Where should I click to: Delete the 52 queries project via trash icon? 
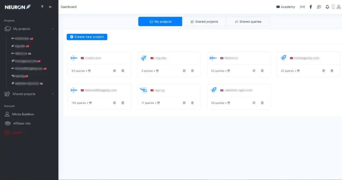pyautogui.click(x=262, y=71)
